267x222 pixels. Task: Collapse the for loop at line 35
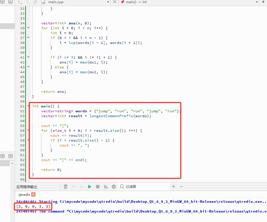[28, 28]
